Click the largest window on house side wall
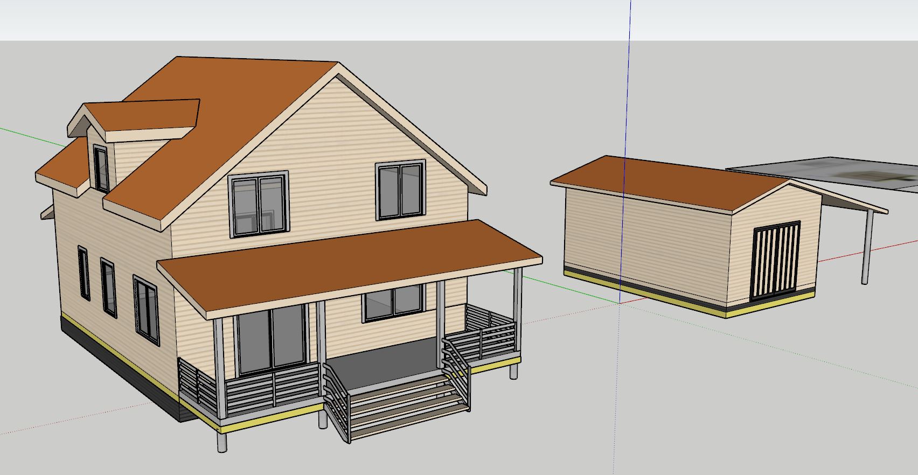 (x=146, y=310)
